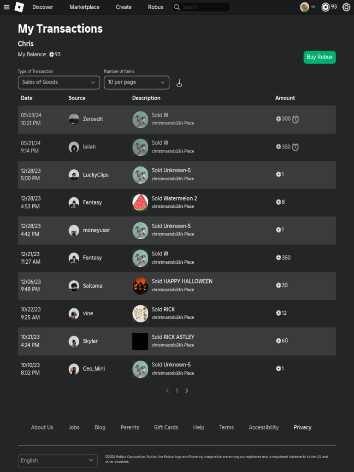Open Zeroedit's avatar icon
This screenshot has width=354, height=472.
(74, 119)
